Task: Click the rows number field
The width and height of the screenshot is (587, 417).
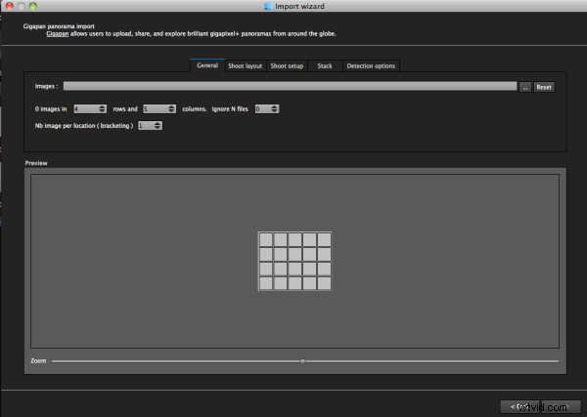Action: pos(84,108)
